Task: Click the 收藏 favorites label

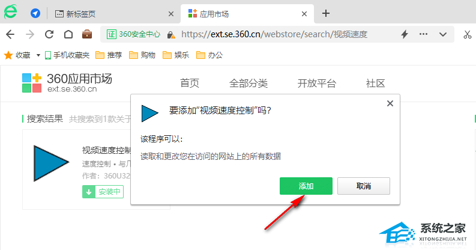Action: click(23, 55)
